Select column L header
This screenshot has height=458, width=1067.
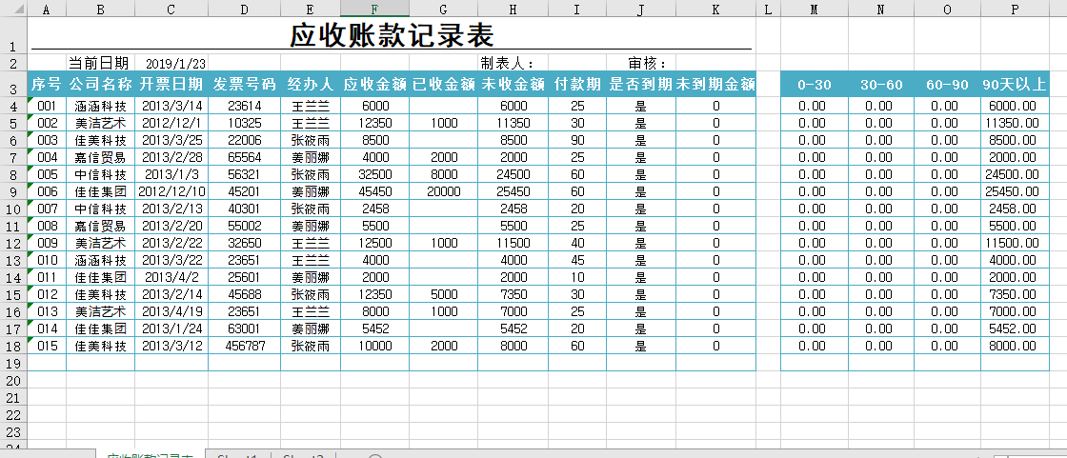768,9
